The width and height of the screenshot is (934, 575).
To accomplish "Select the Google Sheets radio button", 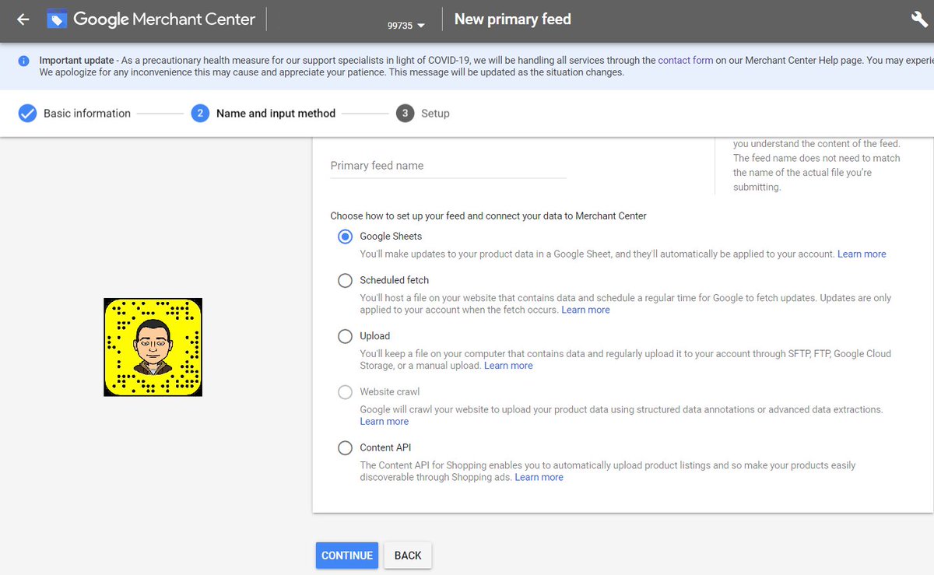I will 345,237.
